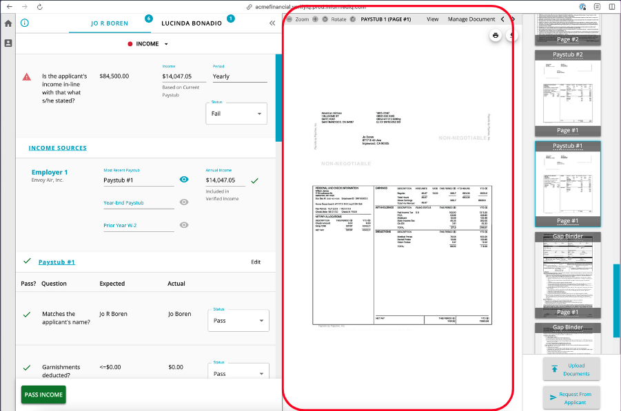Select the Gap Binder Page #1 thumbnail

(x=567, y=275)
